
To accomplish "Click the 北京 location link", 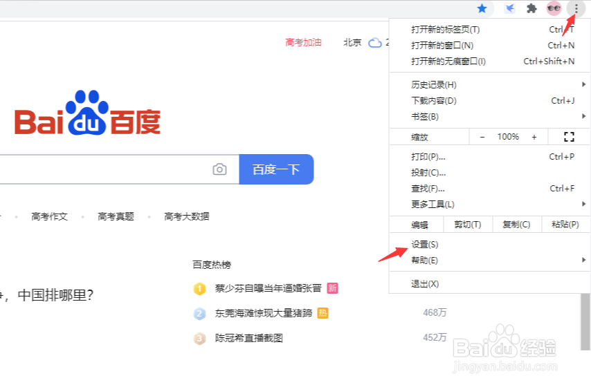I will point(352,43).
